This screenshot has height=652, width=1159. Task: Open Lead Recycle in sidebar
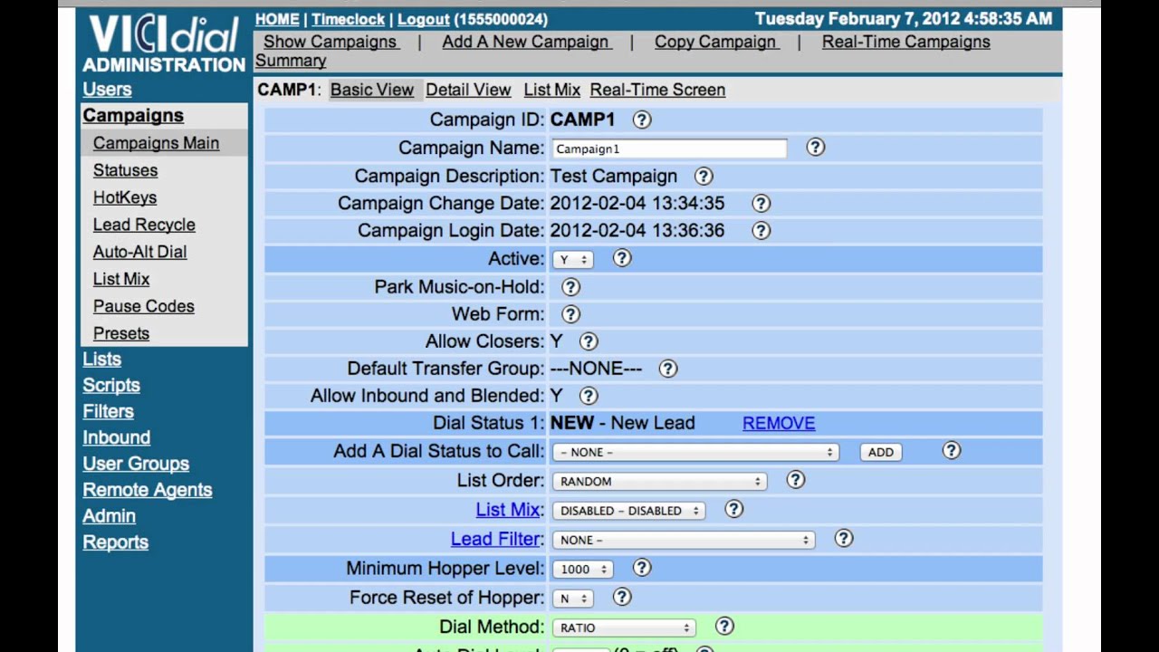(x=144, y=225)
